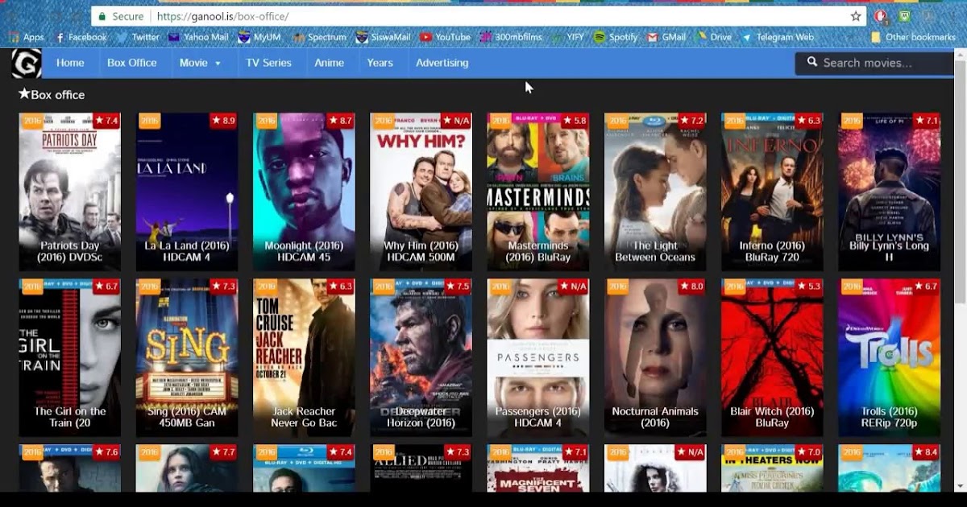Bookmark page with the star icon

(856, 16)
